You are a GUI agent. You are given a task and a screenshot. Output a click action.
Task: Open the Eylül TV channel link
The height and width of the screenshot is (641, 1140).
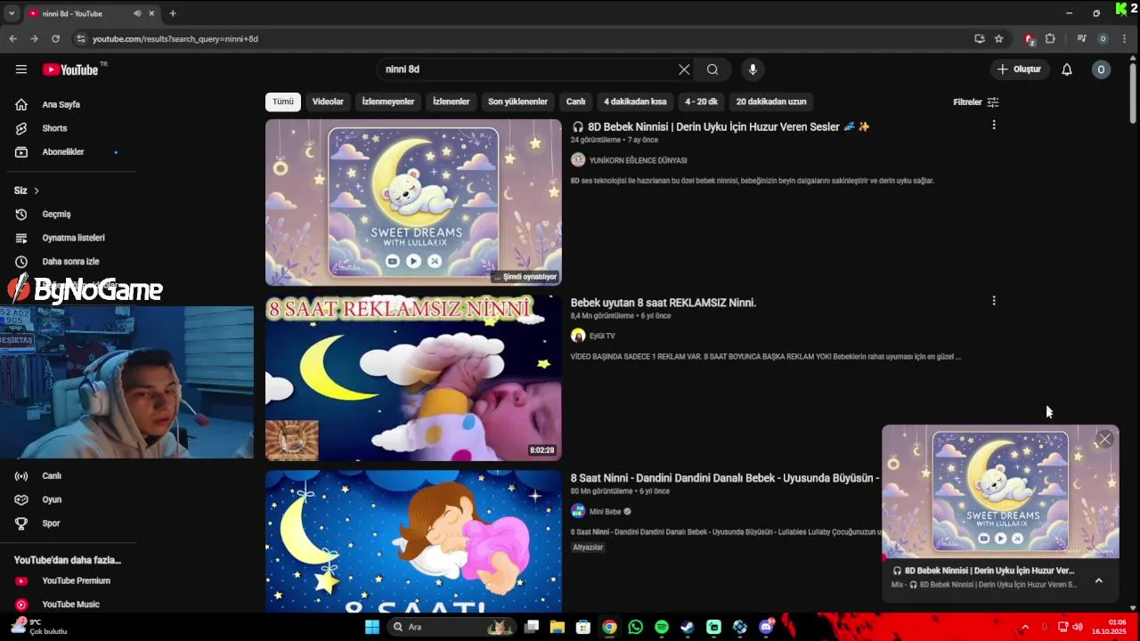point(602,336)
